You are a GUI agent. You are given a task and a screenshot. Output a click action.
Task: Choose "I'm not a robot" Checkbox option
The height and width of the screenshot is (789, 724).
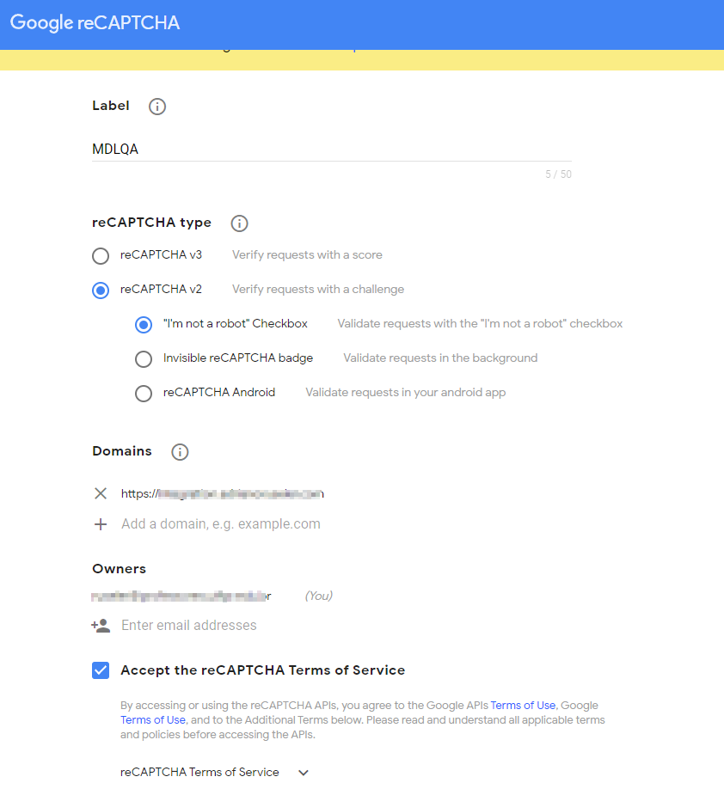(144, 325)
